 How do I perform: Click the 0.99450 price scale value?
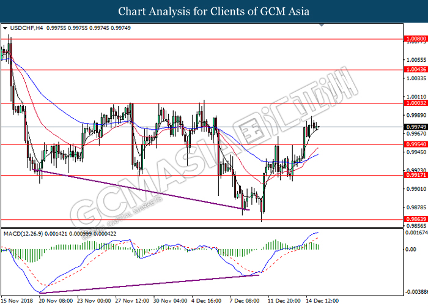[416, 152]
